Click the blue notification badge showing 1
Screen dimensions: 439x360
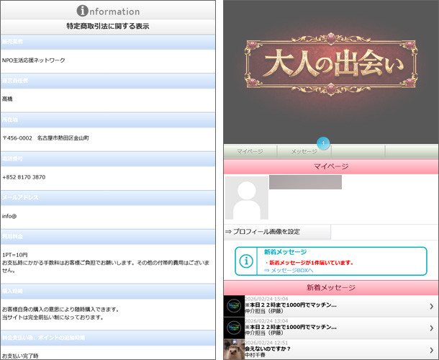pos(323,143)
